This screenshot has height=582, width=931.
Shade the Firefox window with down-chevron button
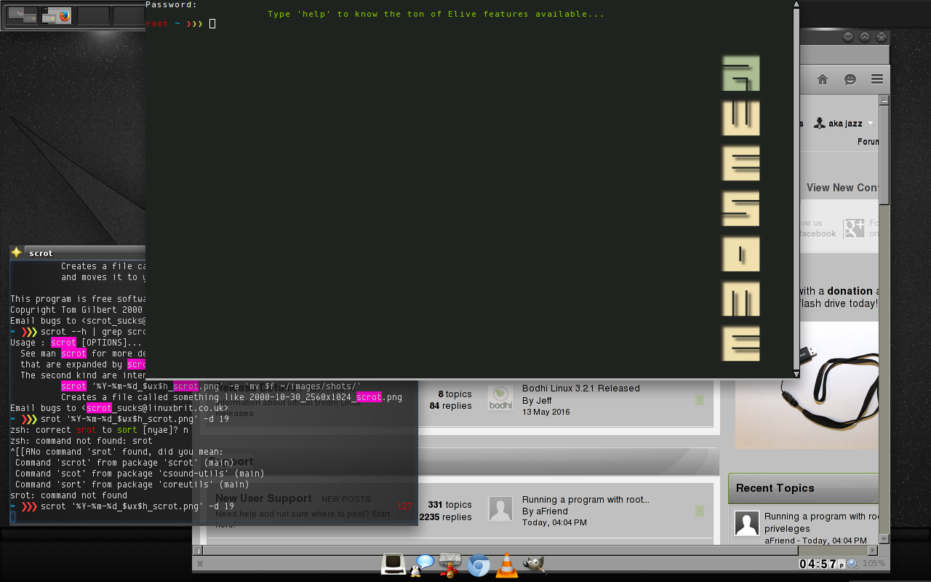click(848, 37)
